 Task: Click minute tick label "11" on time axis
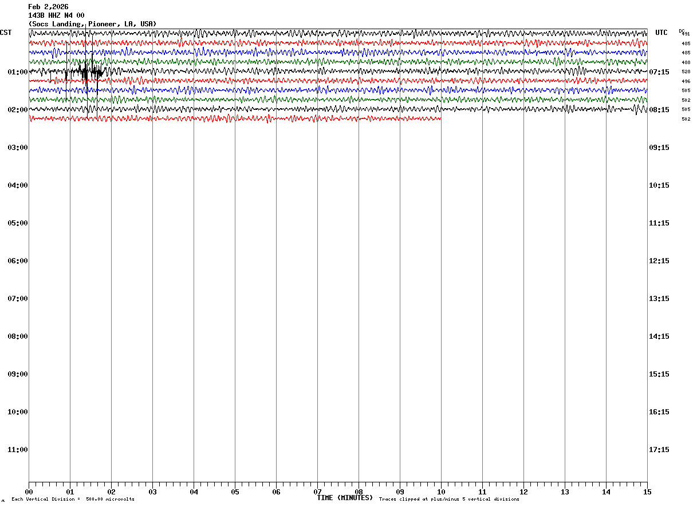pos(482,492)
